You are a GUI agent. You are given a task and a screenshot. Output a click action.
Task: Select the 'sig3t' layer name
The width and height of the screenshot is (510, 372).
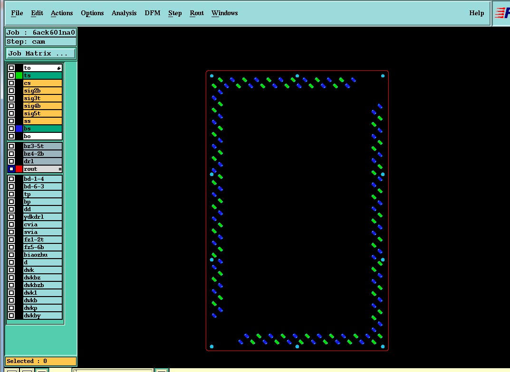click(x=42, y=98)
